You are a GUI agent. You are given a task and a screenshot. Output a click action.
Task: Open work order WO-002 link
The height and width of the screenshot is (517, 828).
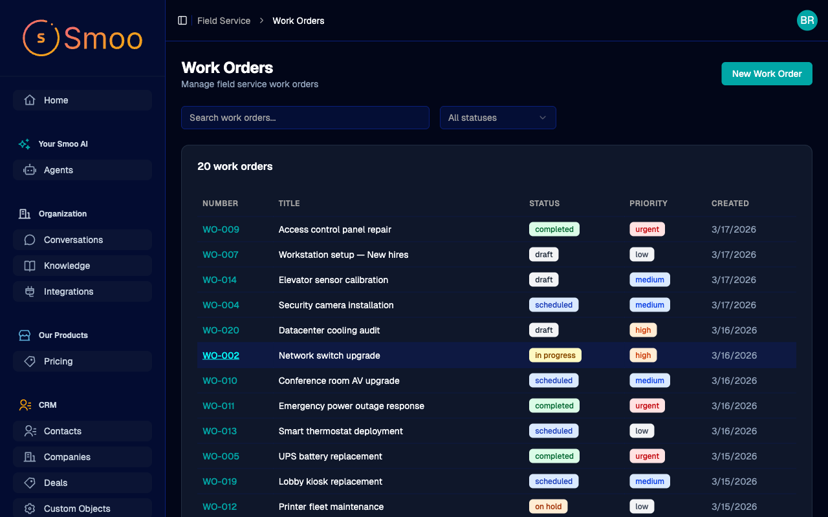221,355
